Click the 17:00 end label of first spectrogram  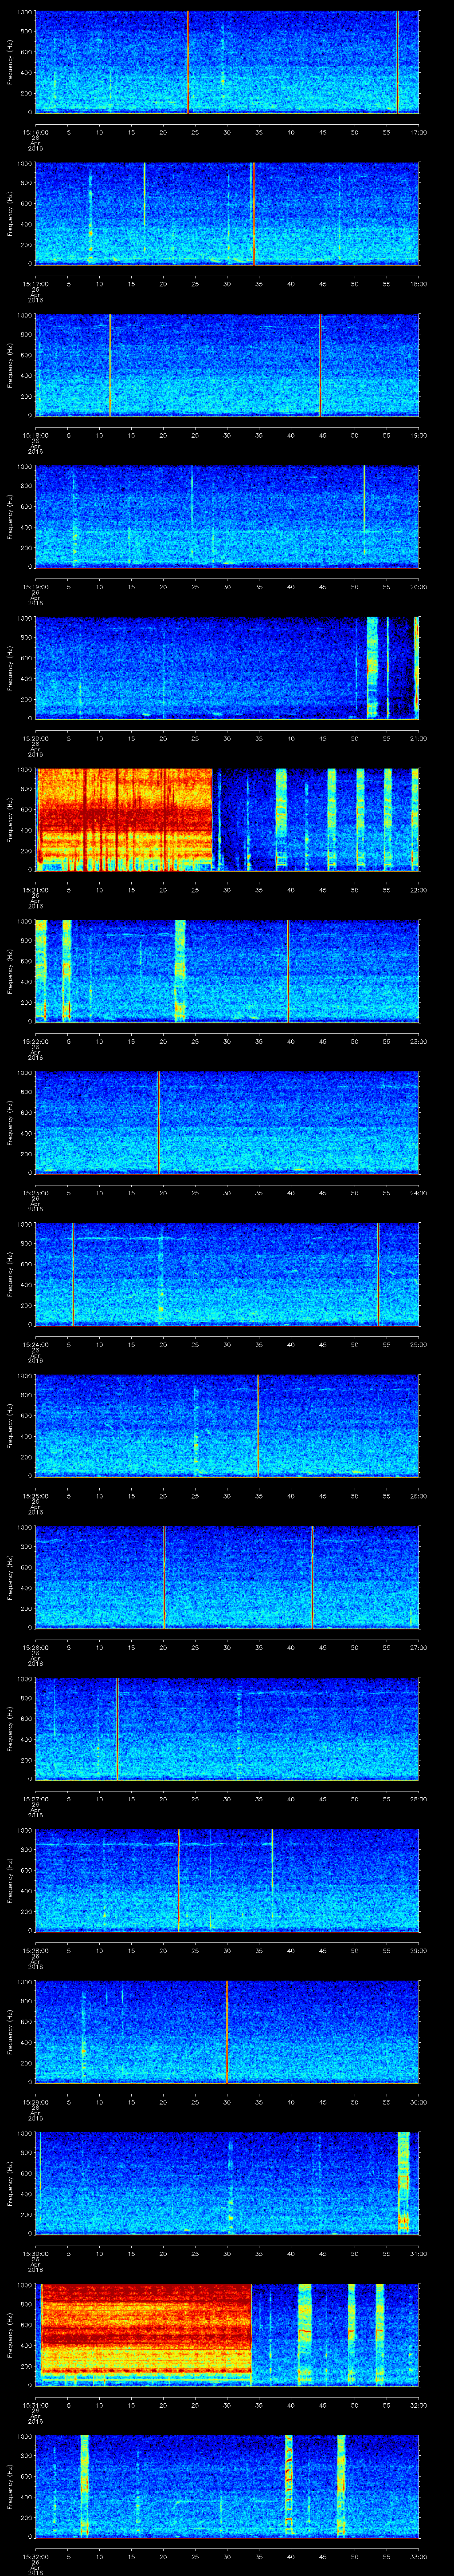tap(418, 131)
